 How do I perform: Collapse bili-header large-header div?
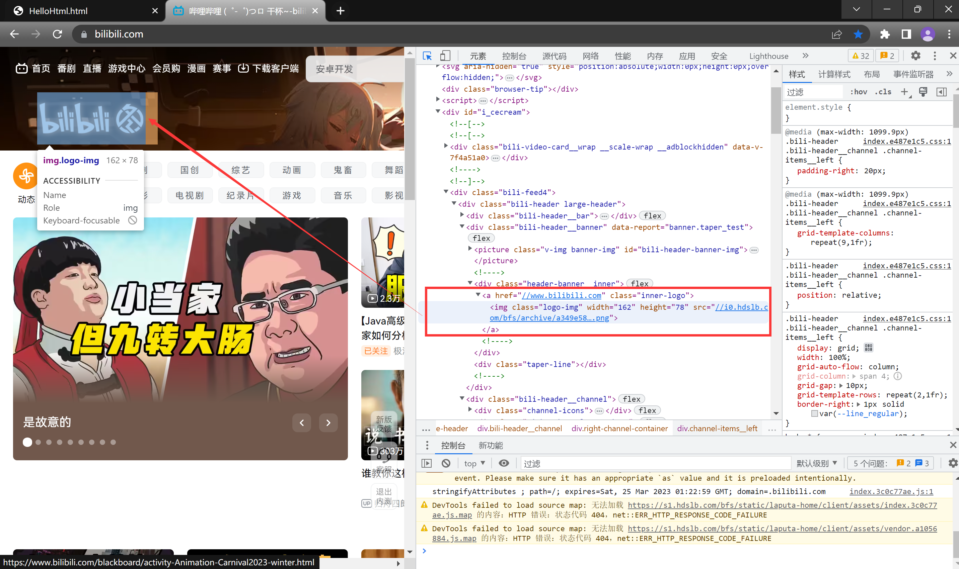[454, 204]
